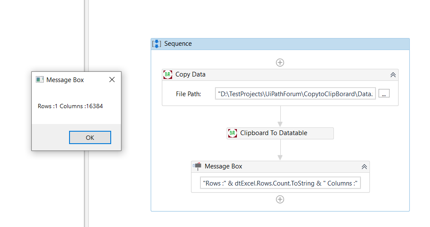430x227 pixels.
Task: Click the Message Box activity icon
Action: (197, 166)
